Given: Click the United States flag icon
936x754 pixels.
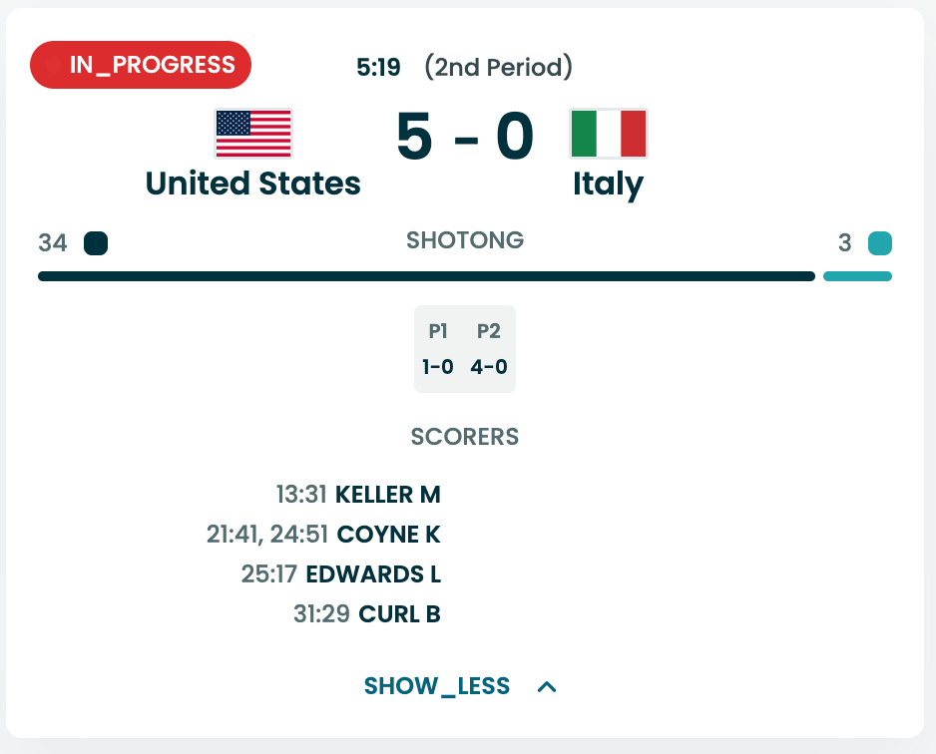Looking at the screenshot, I should pyautogui.click(x=253, y=134).
